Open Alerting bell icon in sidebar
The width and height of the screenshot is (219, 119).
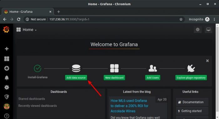7,78
